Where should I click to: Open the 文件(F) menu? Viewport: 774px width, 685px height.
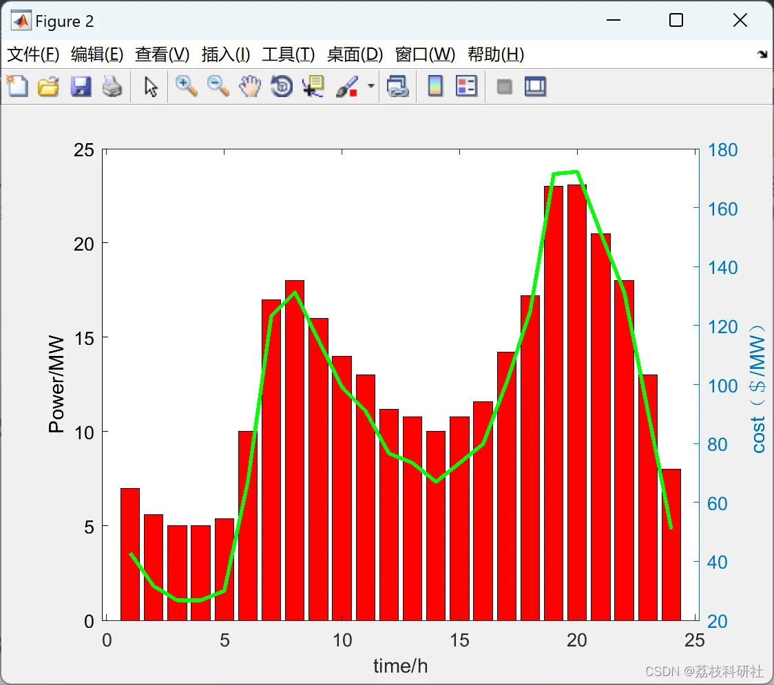point(34,54)
